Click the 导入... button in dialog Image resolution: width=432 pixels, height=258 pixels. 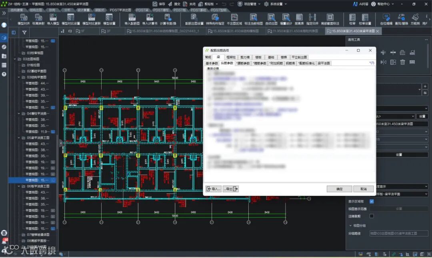point(213,189)
